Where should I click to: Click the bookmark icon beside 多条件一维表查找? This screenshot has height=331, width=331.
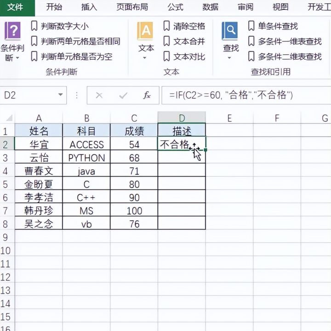coord(251,41)
